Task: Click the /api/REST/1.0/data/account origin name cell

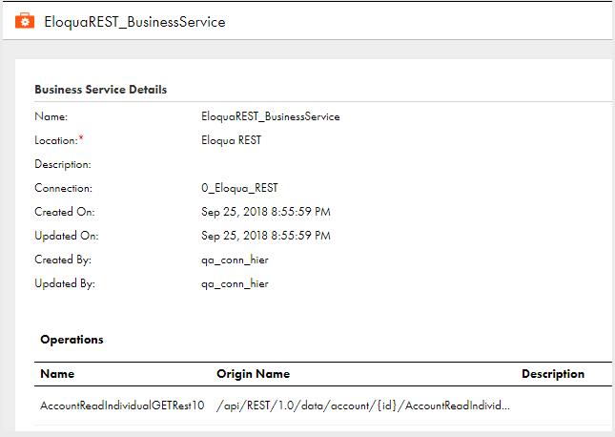Action: [x=363, y=406]
